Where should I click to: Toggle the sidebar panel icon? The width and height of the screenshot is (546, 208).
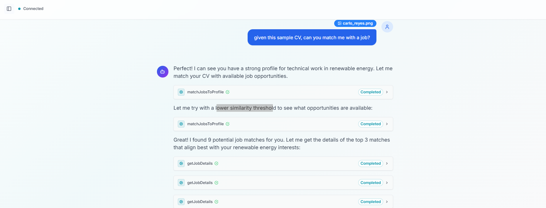[9, 9]
